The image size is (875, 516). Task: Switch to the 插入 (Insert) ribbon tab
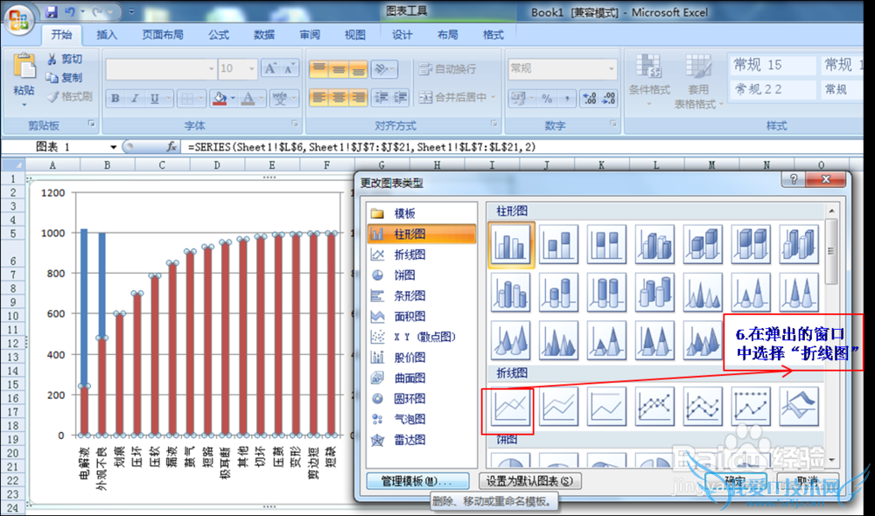coord(107,35)
